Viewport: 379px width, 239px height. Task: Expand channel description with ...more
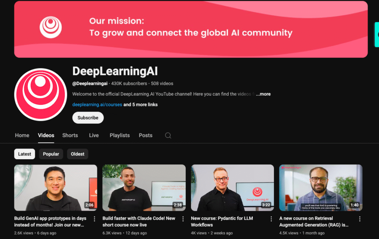[263, 94]
